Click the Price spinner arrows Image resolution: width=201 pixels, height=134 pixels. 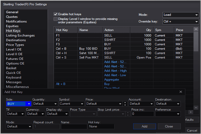point(125,104)
